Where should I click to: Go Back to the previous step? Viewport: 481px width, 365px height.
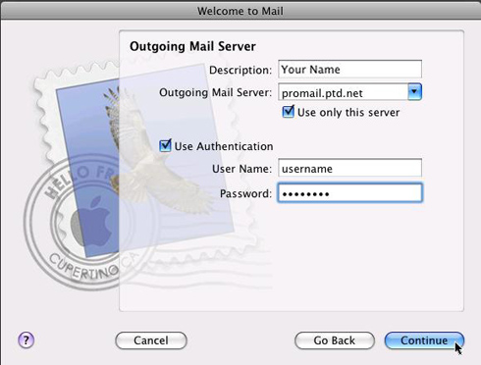coord(335,340)
